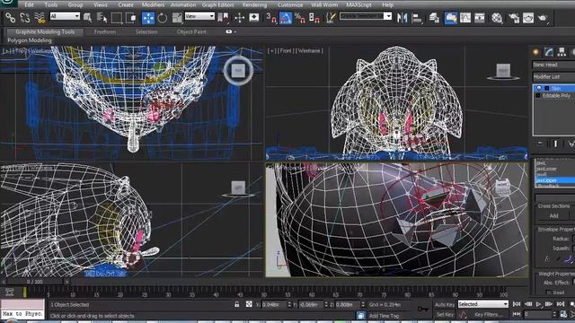Expand the Polygon Modeling panel

point(30,40)
